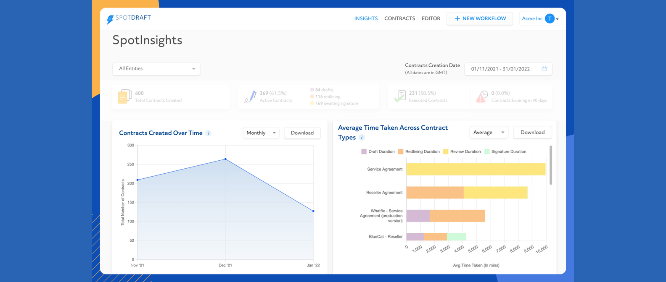
Task: Toggle Review Duration legend swatch
Action: (446, 151)
